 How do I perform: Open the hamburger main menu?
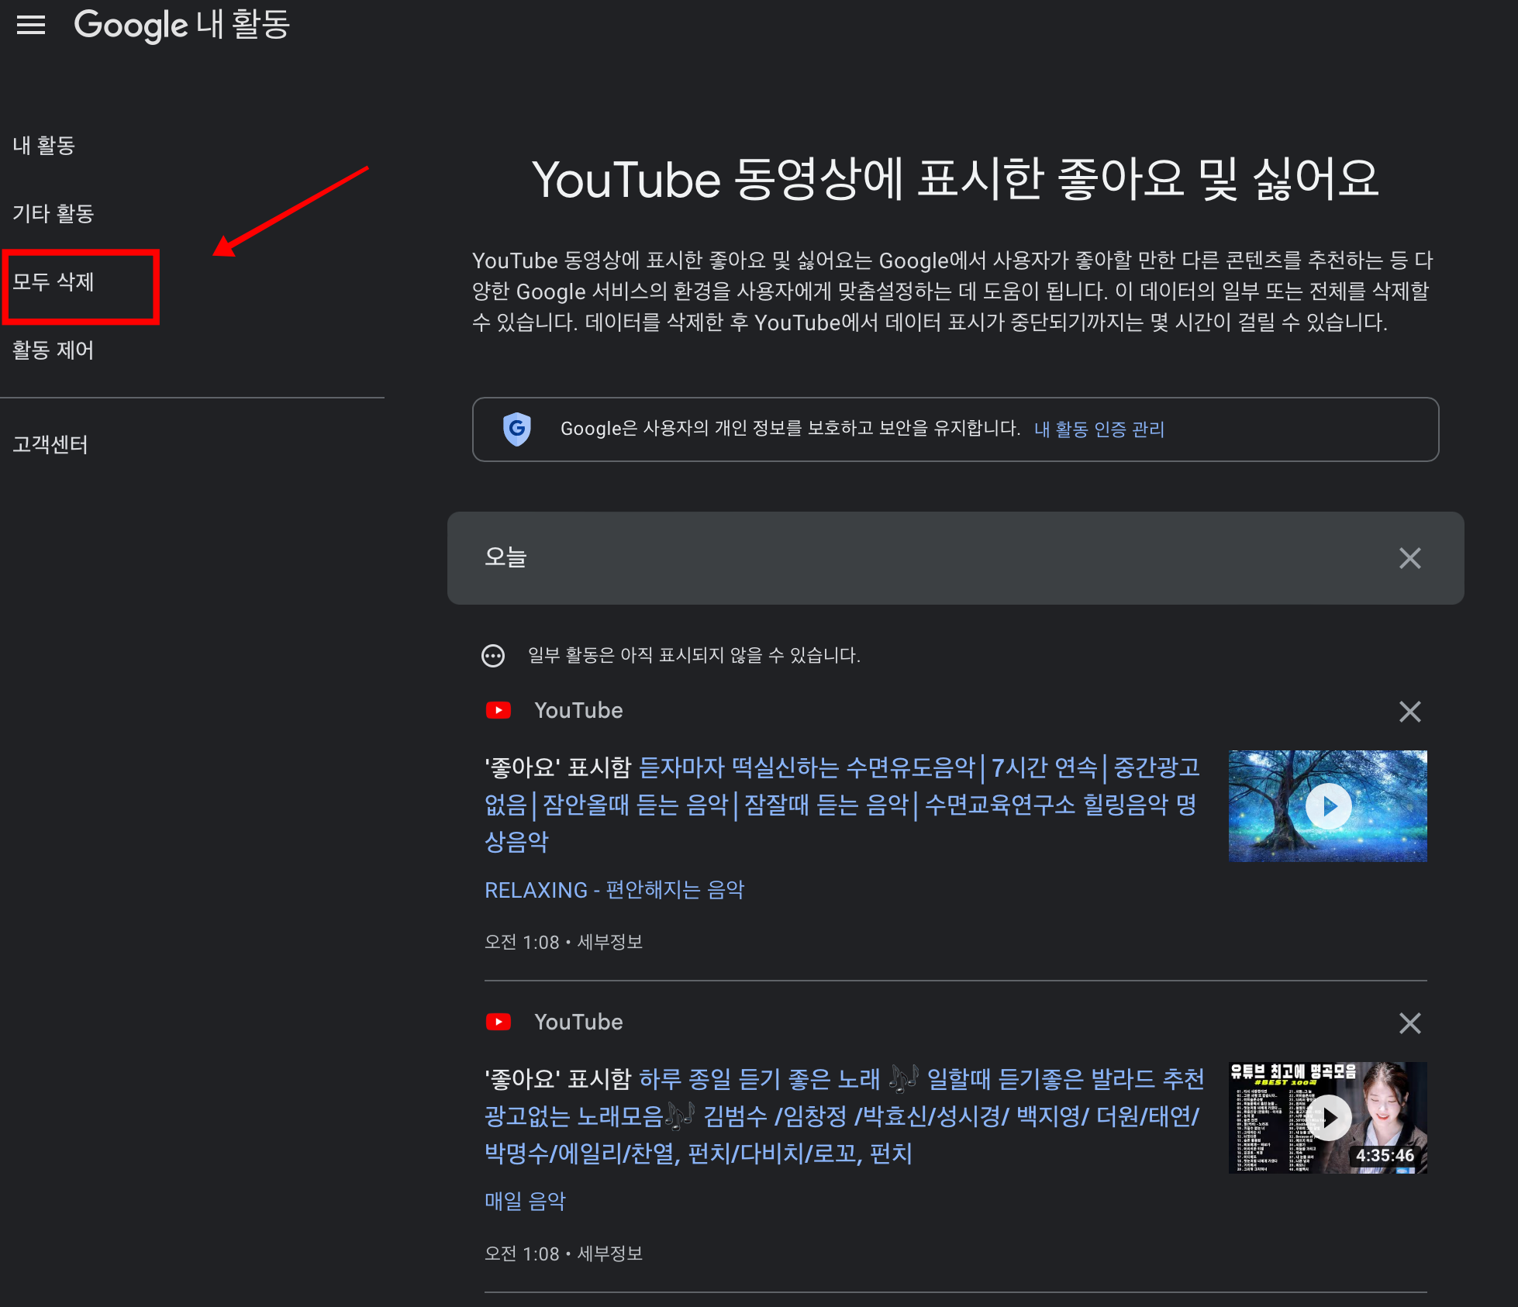pos(31,25)
